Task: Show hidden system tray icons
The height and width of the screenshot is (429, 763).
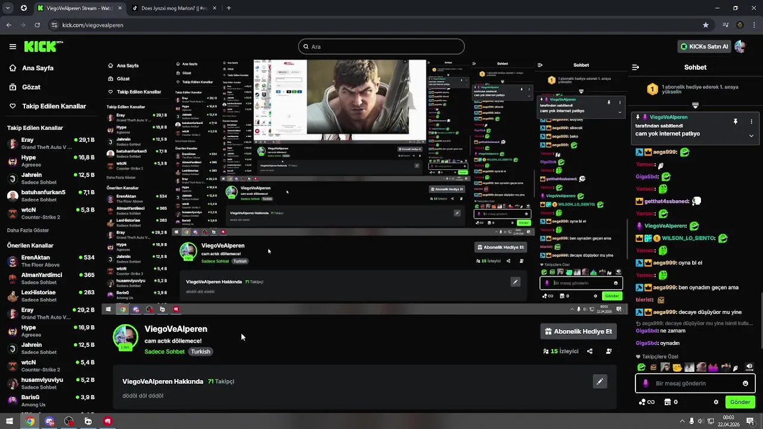Action: pos(682,421)
